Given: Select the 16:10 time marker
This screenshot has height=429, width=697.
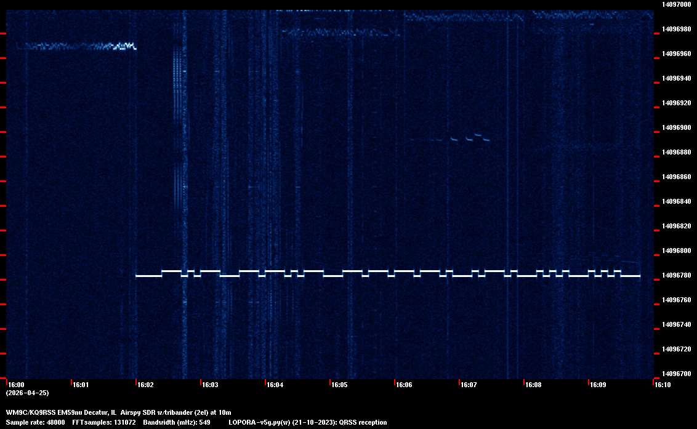Looking at the screenshot, I should 663,385.
